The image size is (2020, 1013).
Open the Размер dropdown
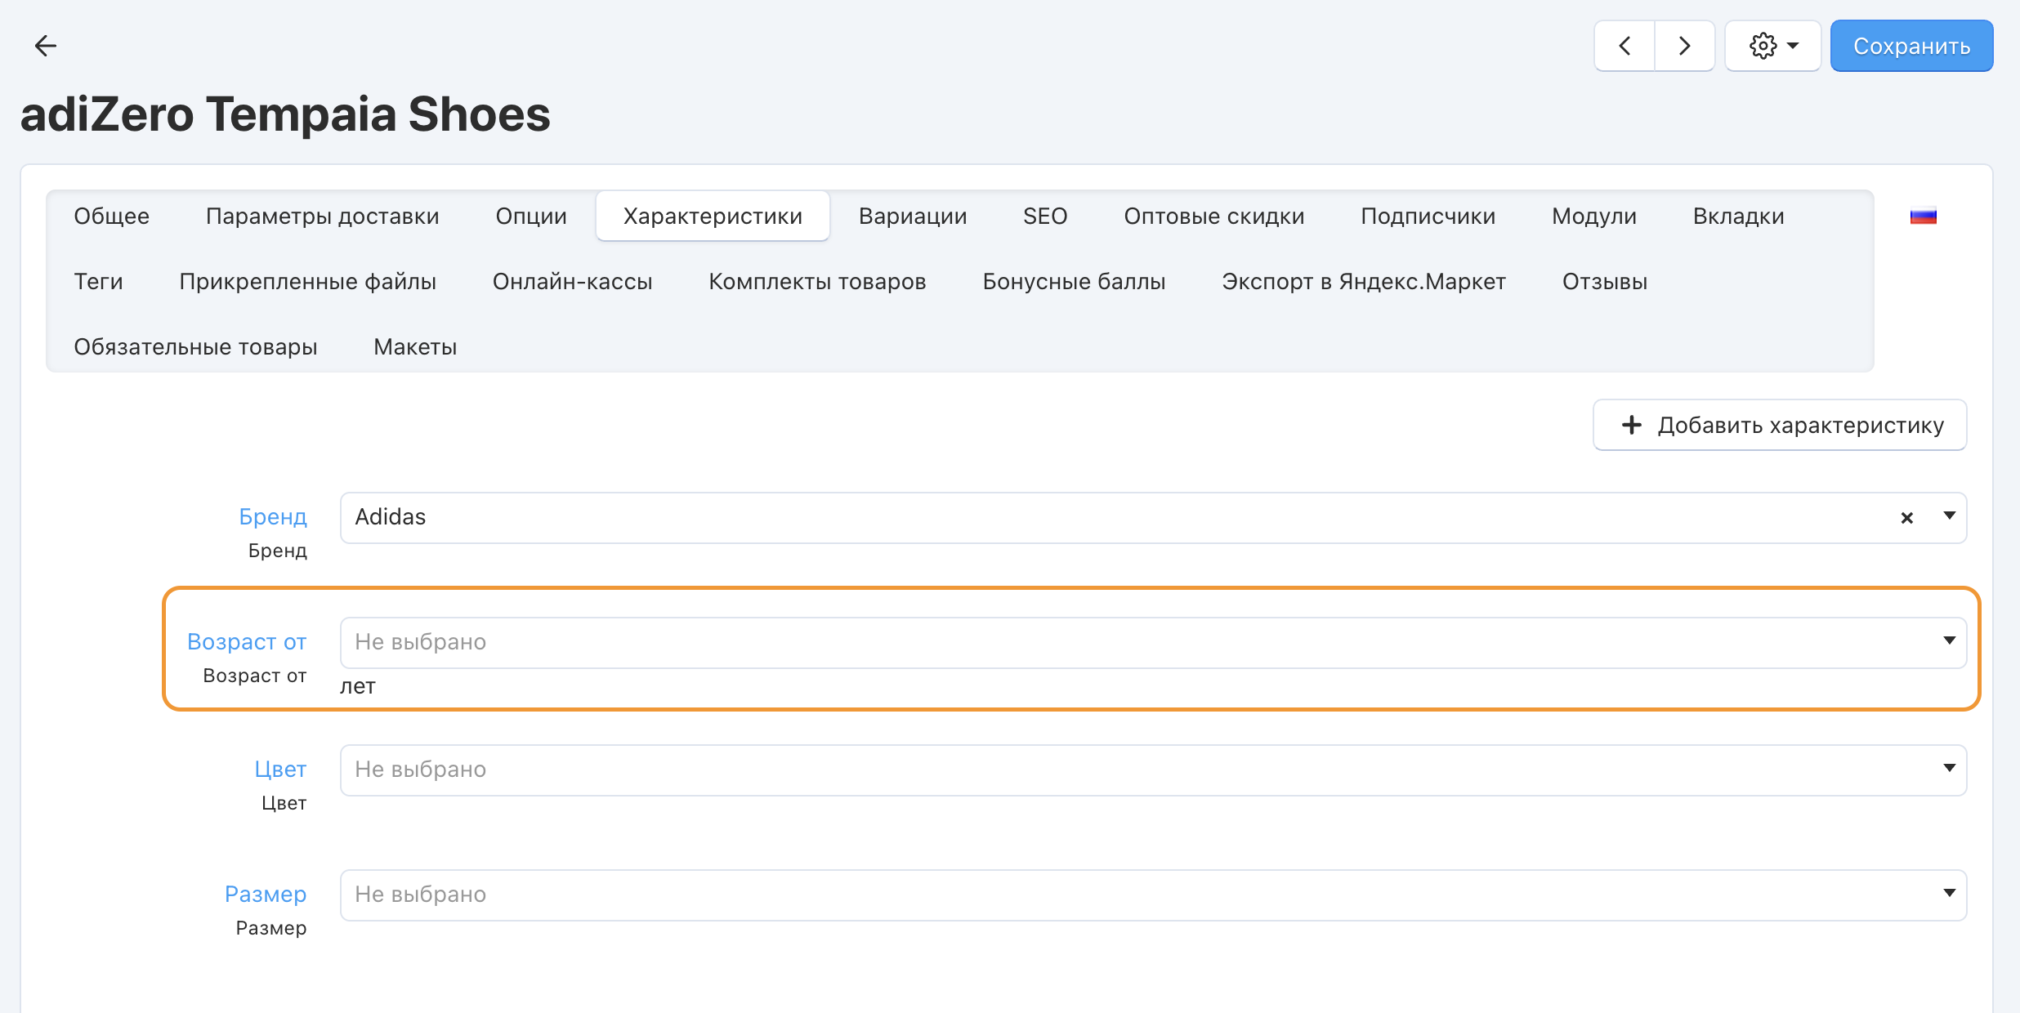1152,895
